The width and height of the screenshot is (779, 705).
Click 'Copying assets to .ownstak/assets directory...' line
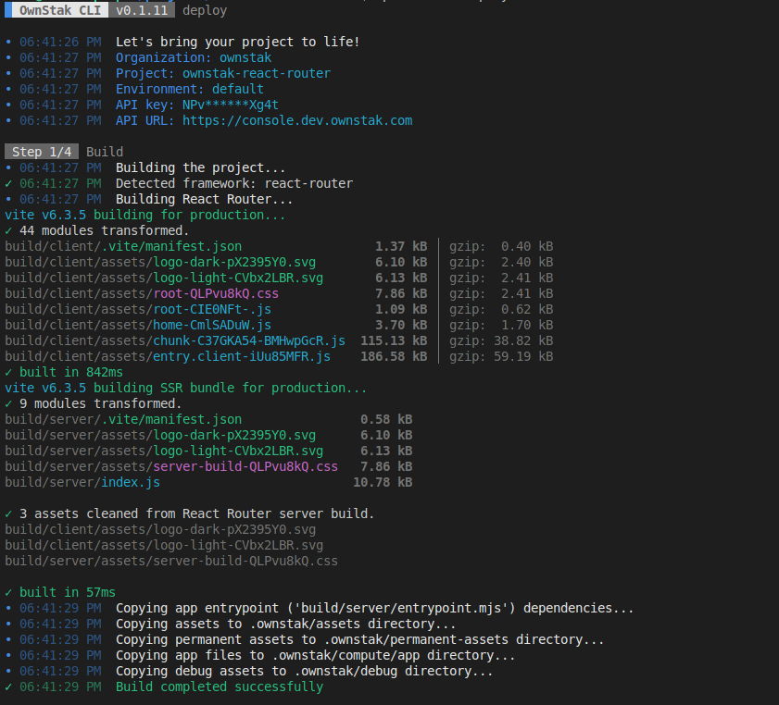click(285, 625)
